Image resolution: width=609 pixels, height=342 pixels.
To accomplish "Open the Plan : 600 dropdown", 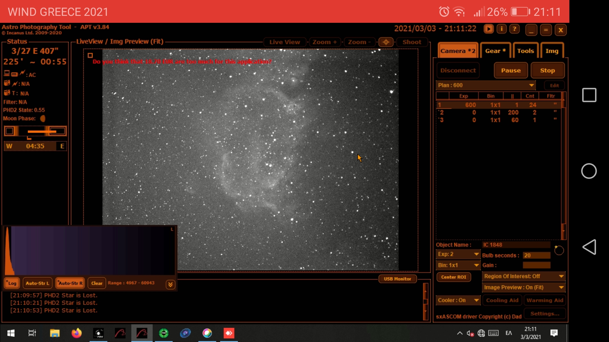I will (486, 85).
